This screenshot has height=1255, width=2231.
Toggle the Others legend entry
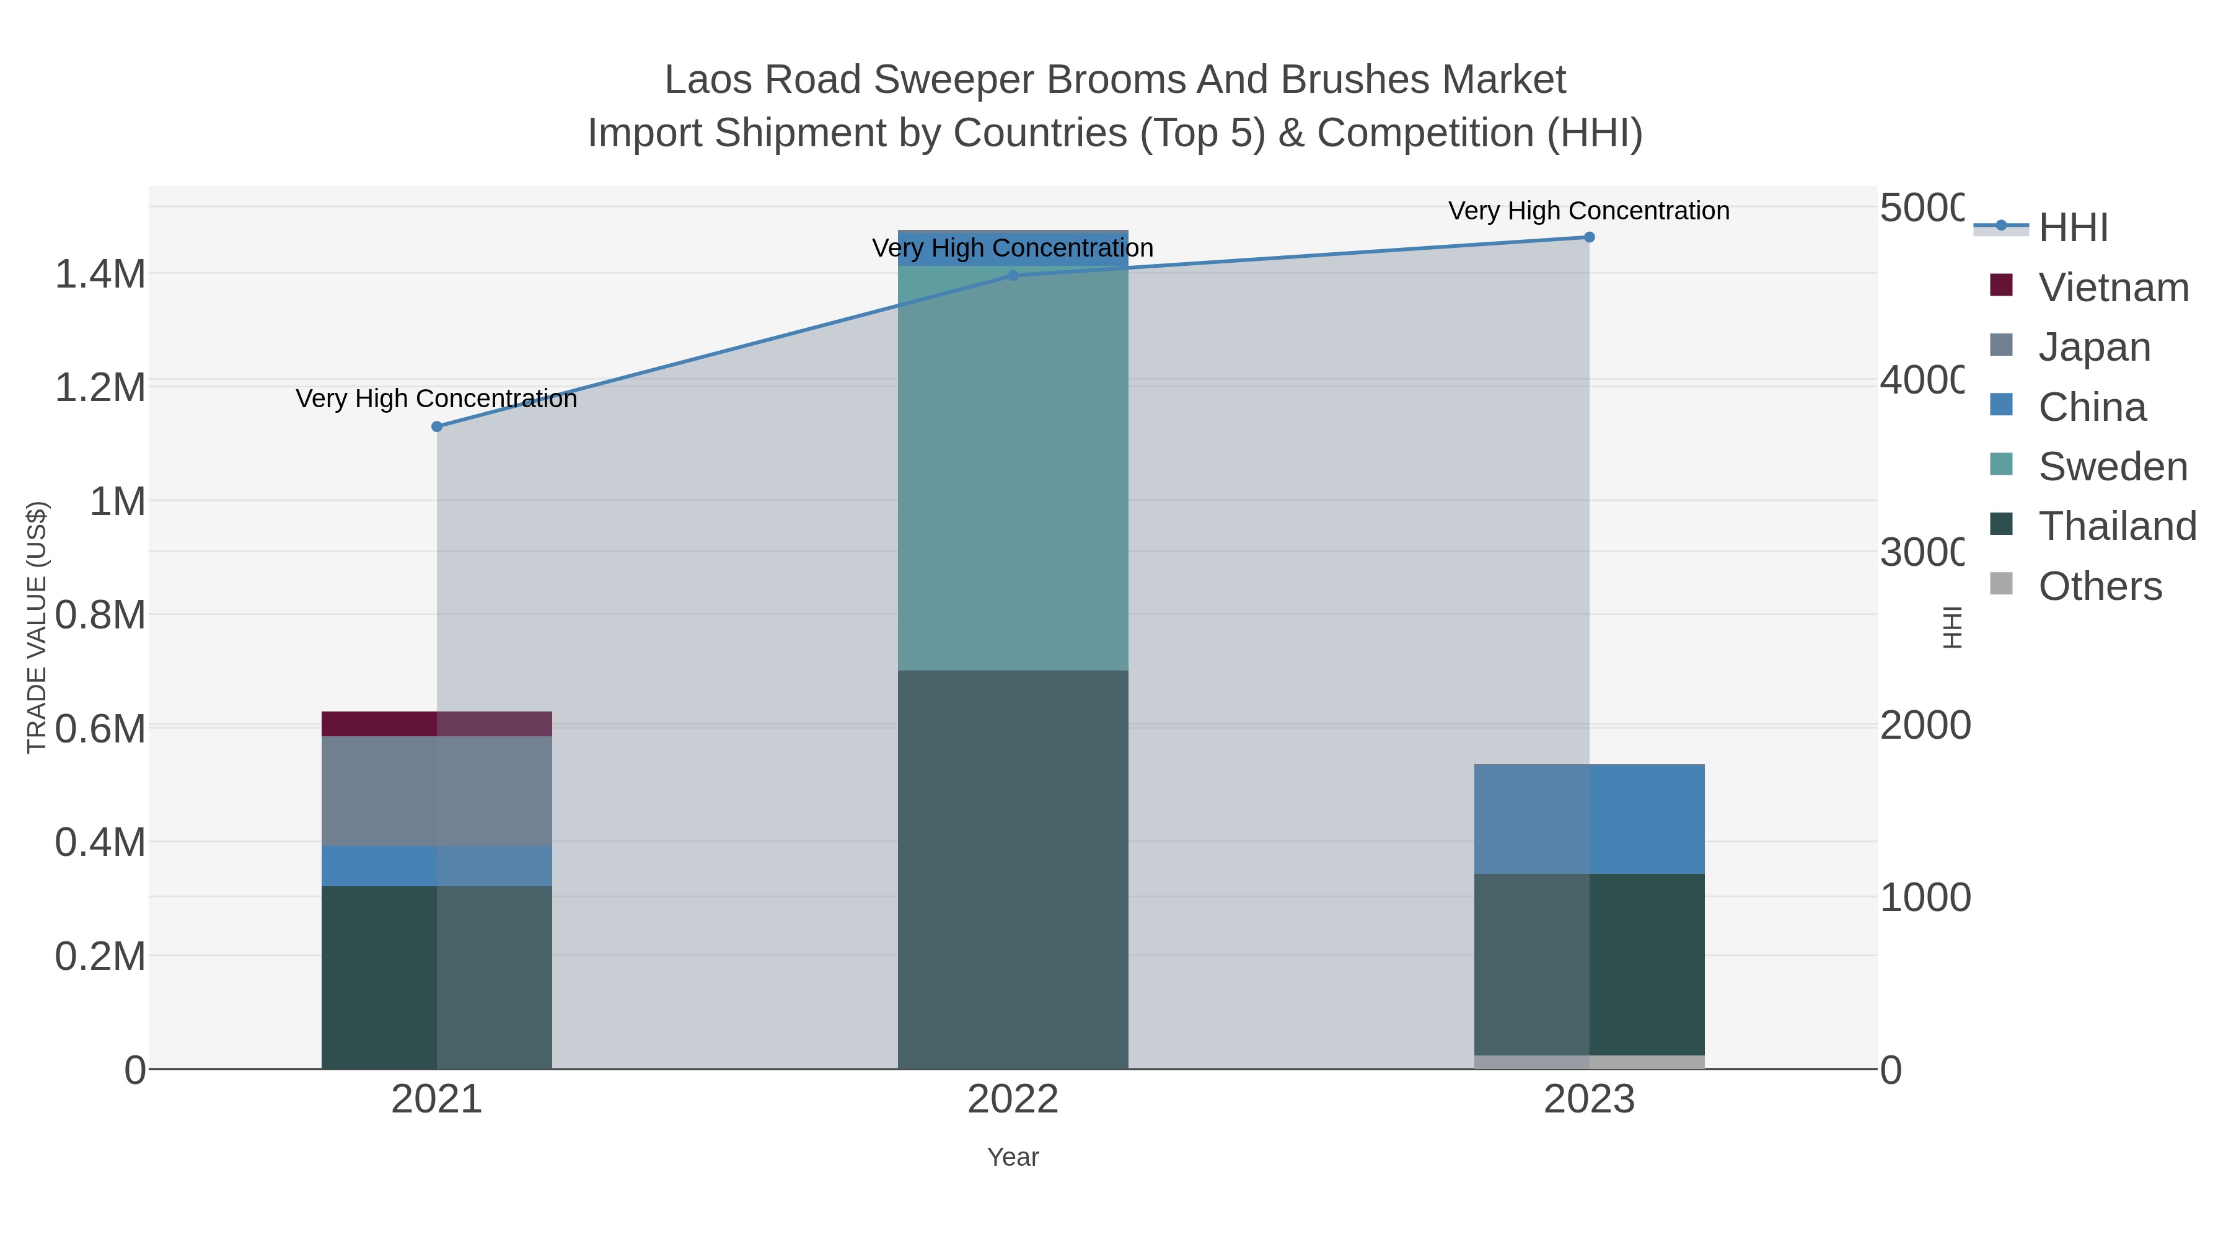pos(2075,586)
